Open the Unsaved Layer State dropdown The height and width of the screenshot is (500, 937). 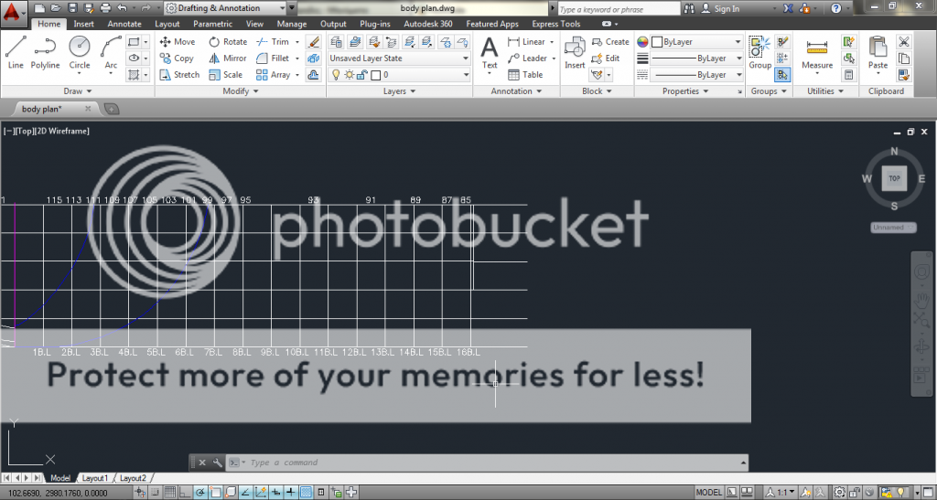(399, 59)
